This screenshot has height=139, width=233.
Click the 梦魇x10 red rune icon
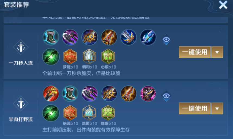click(x=70, y=56)
